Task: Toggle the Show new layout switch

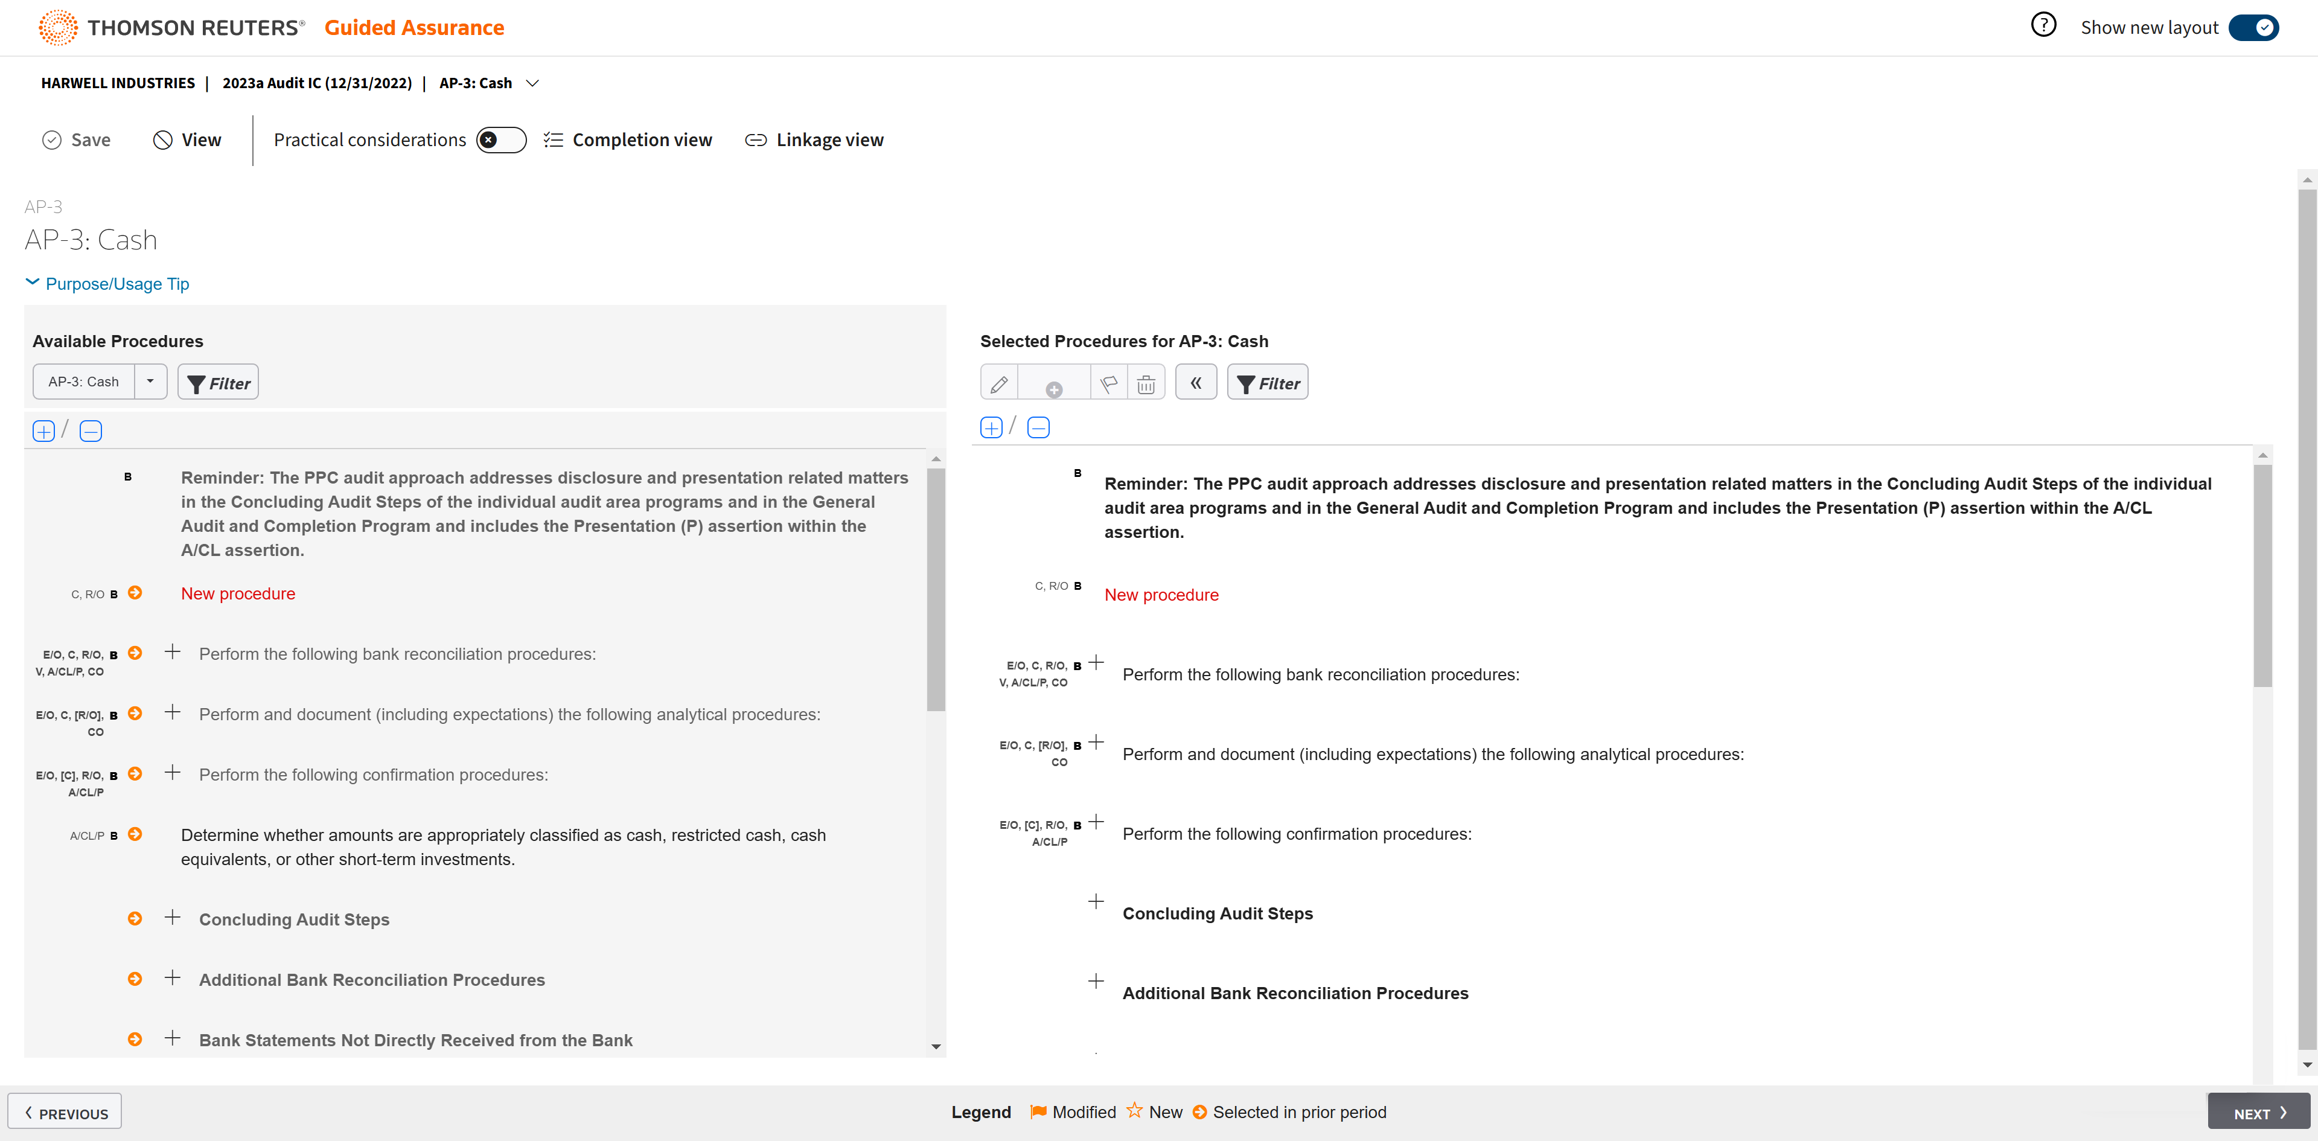Action: coord(2253,28)
